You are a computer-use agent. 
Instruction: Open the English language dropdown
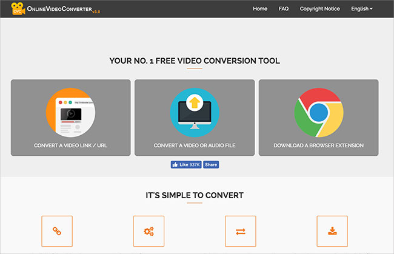point(362,9)
